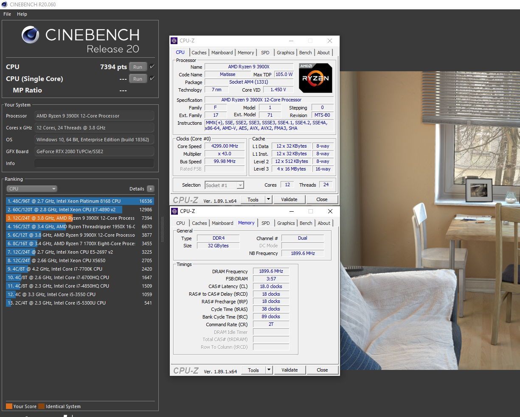This screenshot has width=520, height=417.
Task: Click Close button in Memory CPU-Z window
Action: 322,370
